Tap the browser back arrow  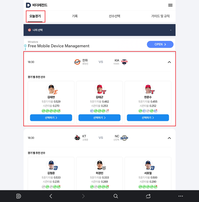pos(51,196)
